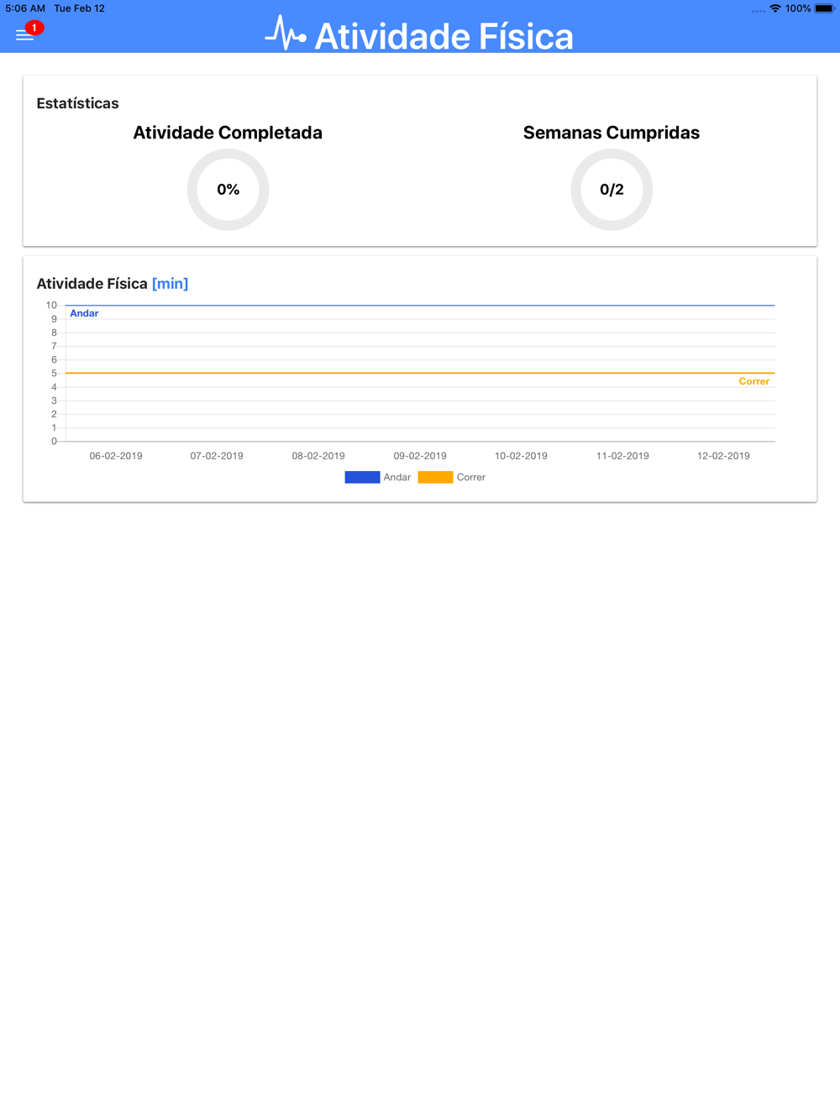Toggle the blue Andar legend swatch

pos(362,477)
